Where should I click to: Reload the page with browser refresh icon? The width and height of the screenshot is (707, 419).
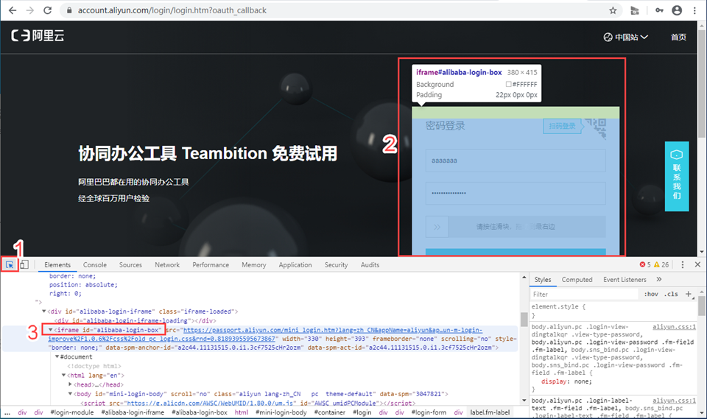click(47, 10)
